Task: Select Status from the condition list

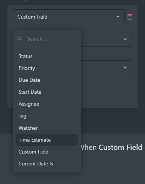Action: point(47,56)
